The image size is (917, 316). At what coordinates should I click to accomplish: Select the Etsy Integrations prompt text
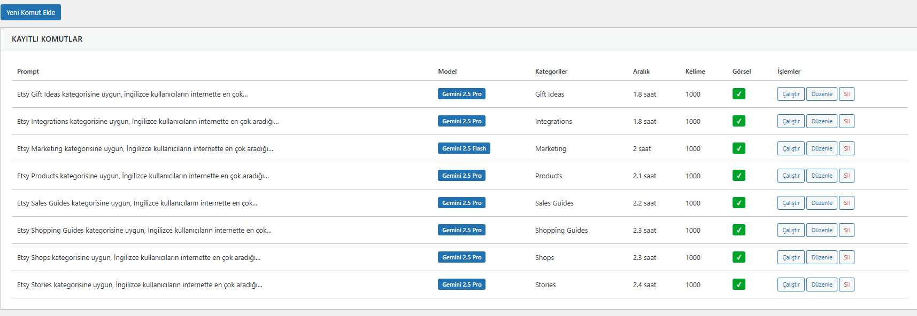pyautogui.click(x=148, y=122)
